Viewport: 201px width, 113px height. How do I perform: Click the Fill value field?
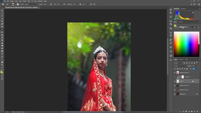[194, 69]
